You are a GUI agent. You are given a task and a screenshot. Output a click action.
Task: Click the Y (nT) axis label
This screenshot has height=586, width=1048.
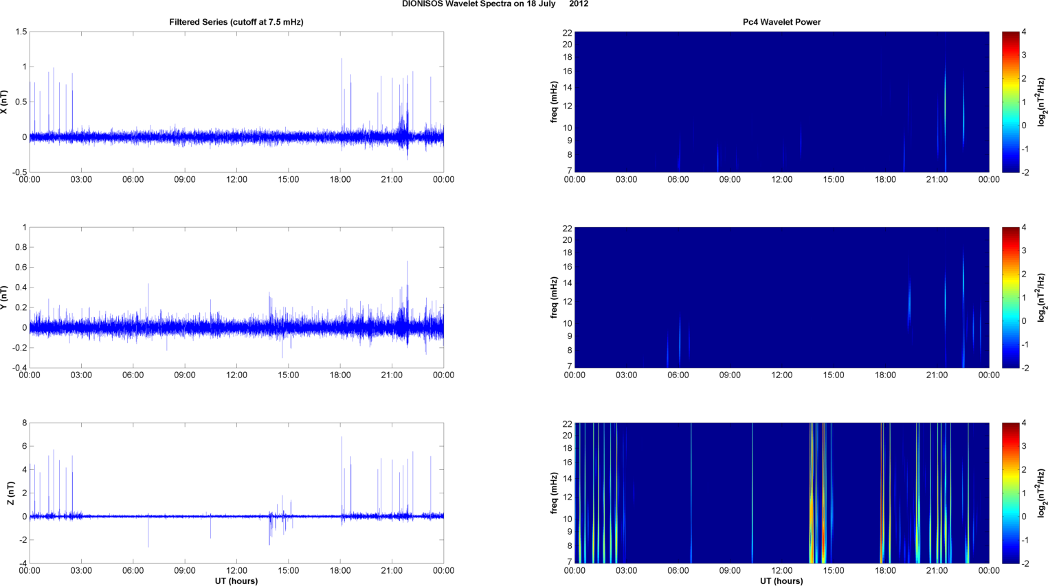tap(5, 297)
